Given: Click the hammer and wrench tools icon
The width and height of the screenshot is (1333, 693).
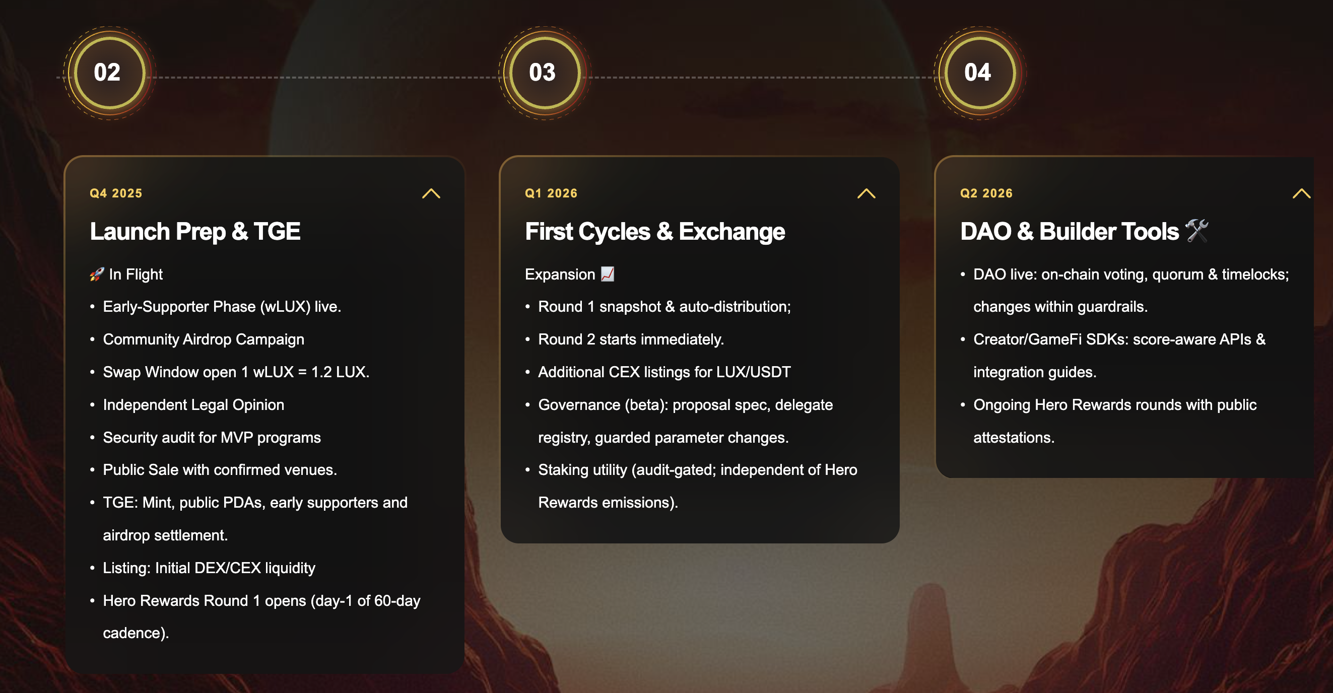Looking at the screenshot, I should click(1197, 231).
